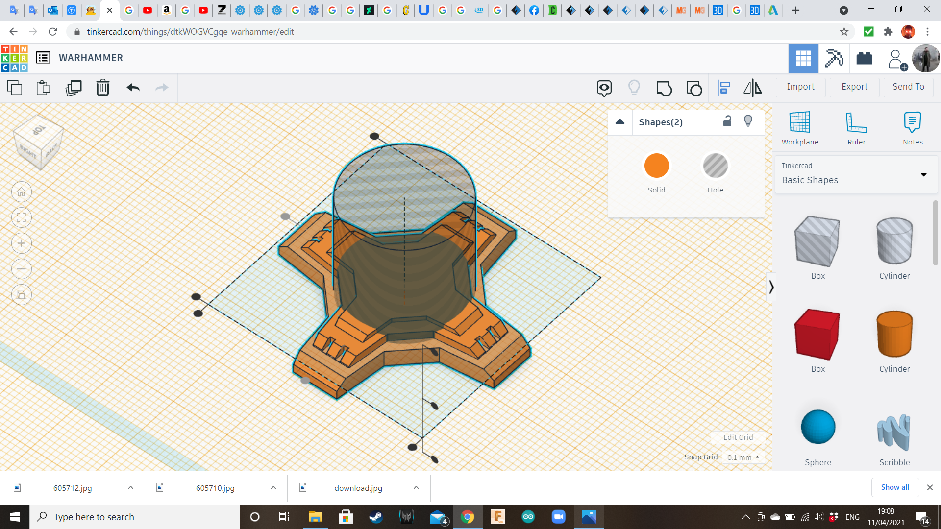
Task: Click the Mirror tool icon
Action: 752,88
